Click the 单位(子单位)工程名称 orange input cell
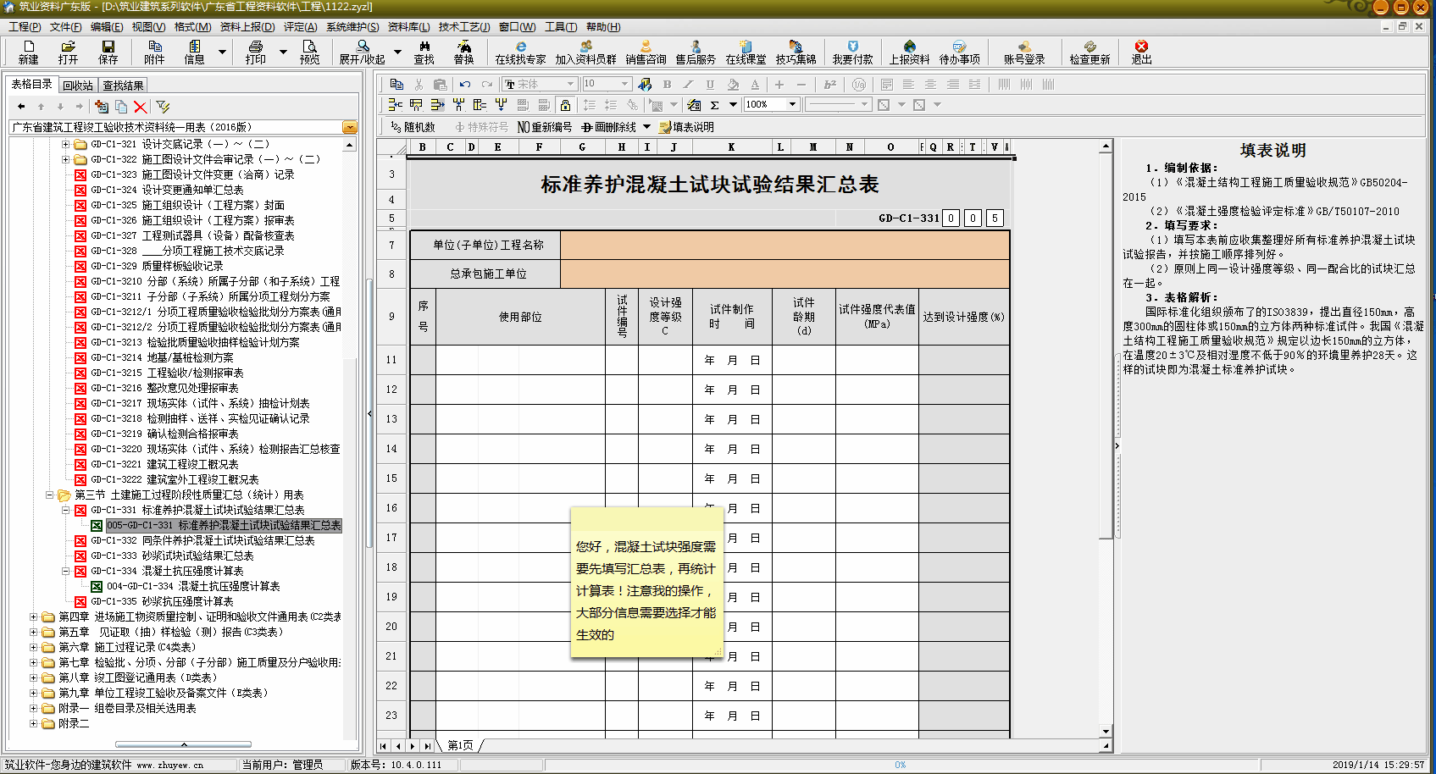Viewport: 1436px width, 774px height. [x=784, y=245]
